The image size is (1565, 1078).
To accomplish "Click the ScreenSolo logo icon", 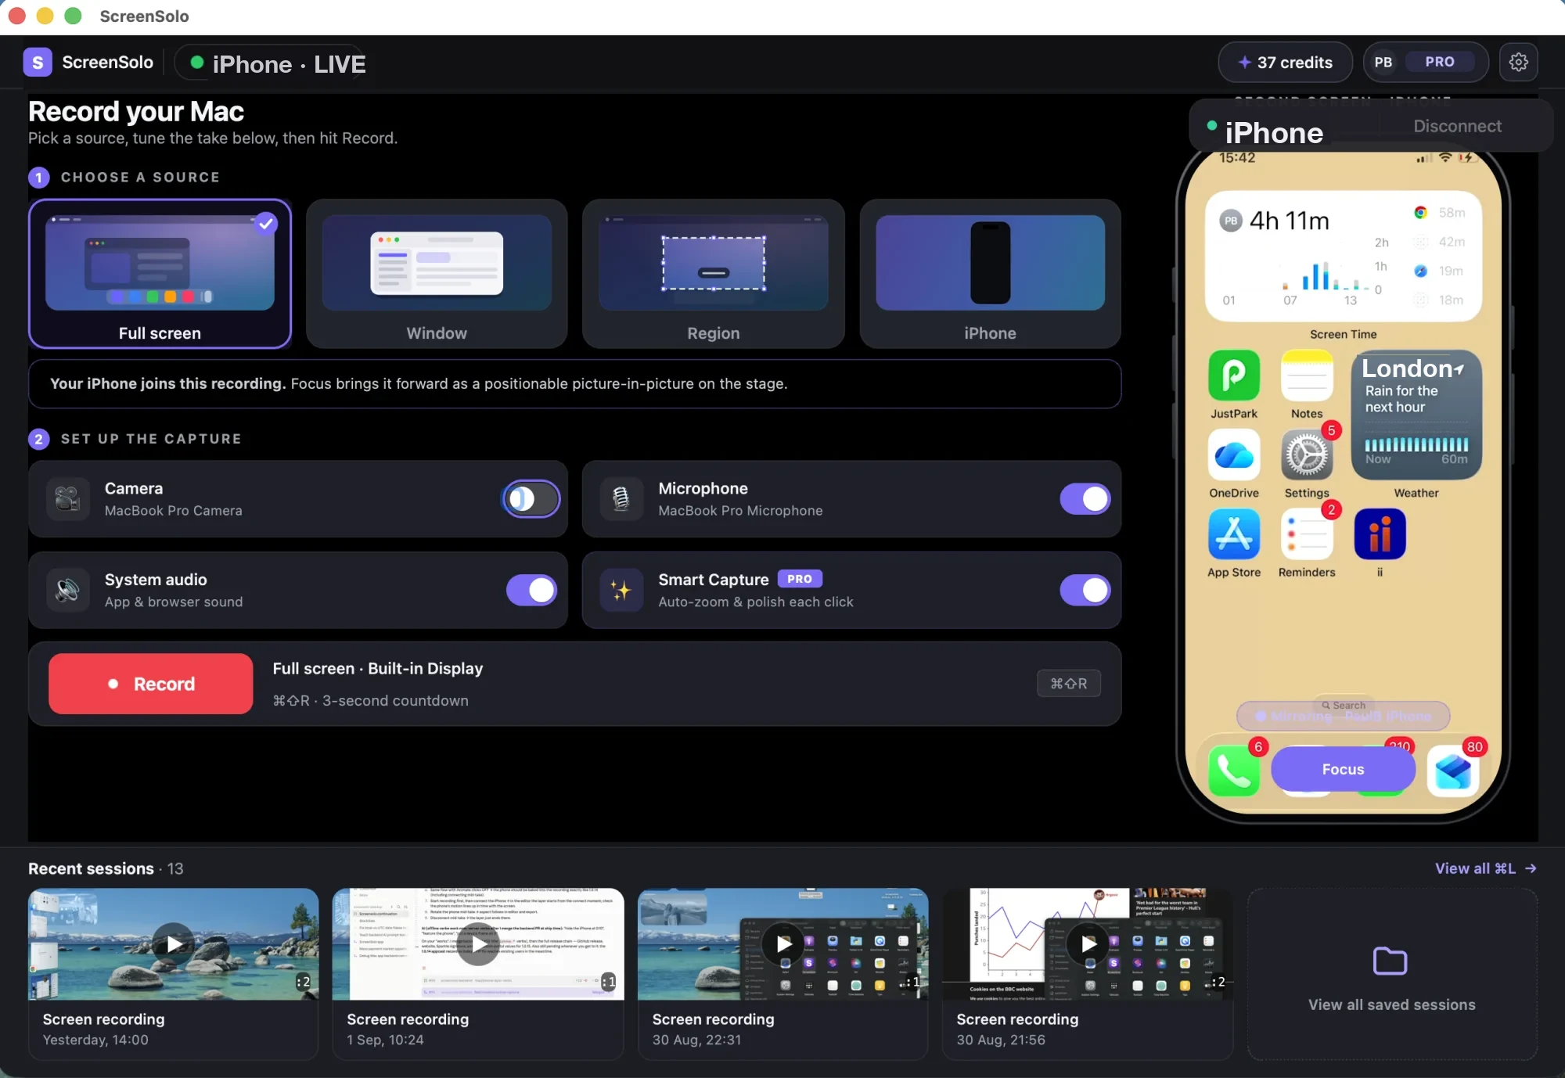I will (x=38, y=62).
